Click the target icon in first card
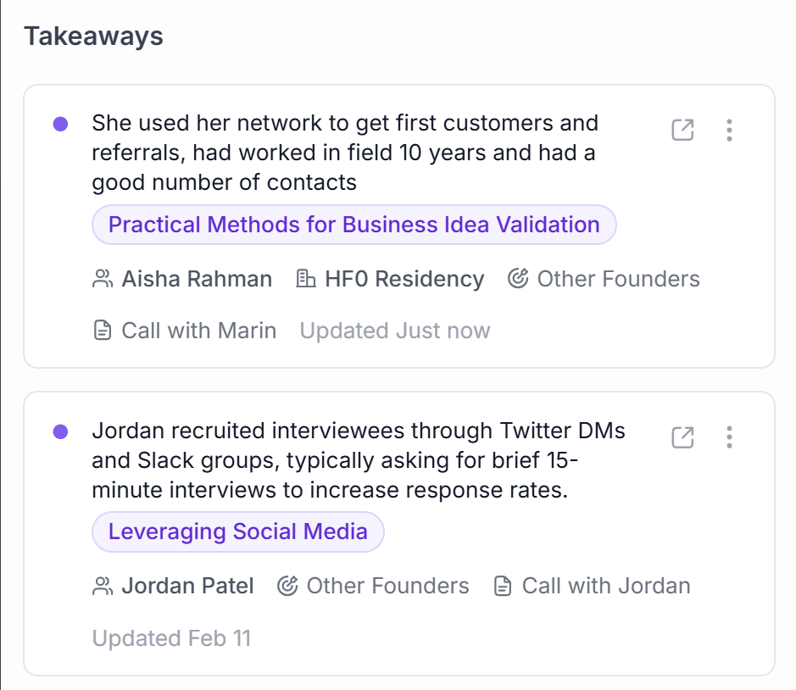Screen dimensions: 796x690 click(518, 279)
